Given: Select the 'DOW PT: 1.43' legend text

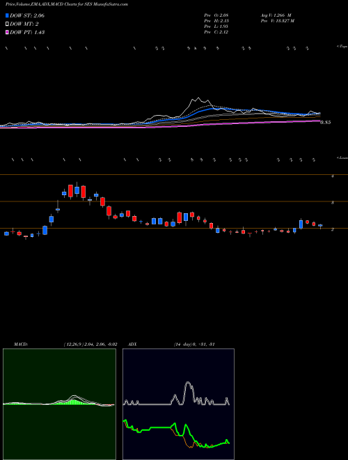Looking at the screenshot, I should coord(27,32).
